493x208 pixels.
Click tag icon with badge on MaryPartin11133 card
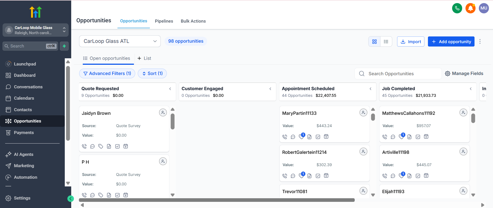pos(302,136)
